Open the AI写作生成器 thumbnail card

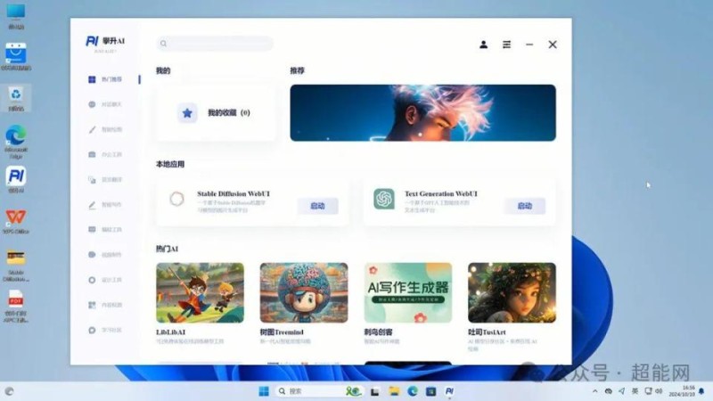[408, 293]
